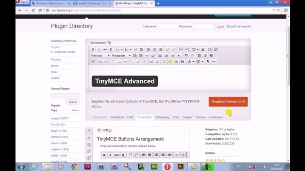Click Download Version 3.5.8 button
This screenshot has height=171, width=305.
pyautogui.click(x=228, y=102)
